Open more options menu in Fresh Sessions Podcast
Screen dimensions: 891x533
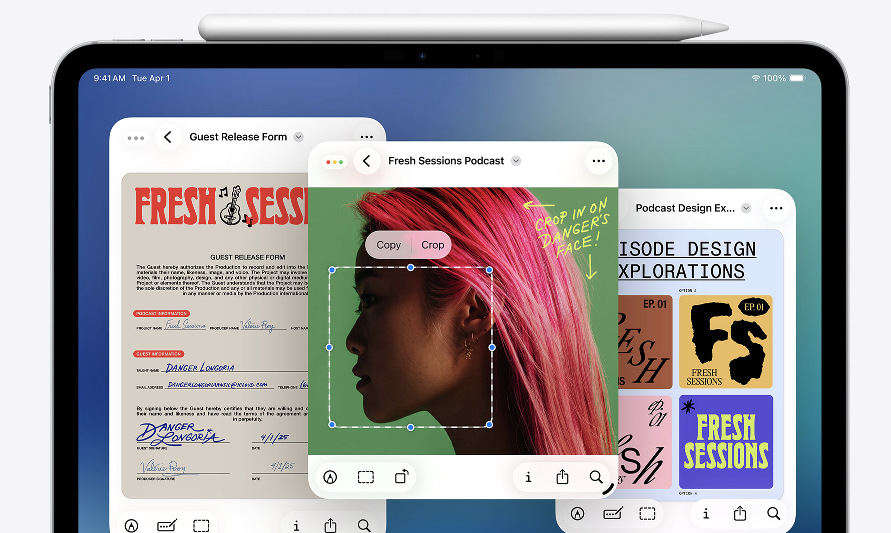[x=598, y=161]
